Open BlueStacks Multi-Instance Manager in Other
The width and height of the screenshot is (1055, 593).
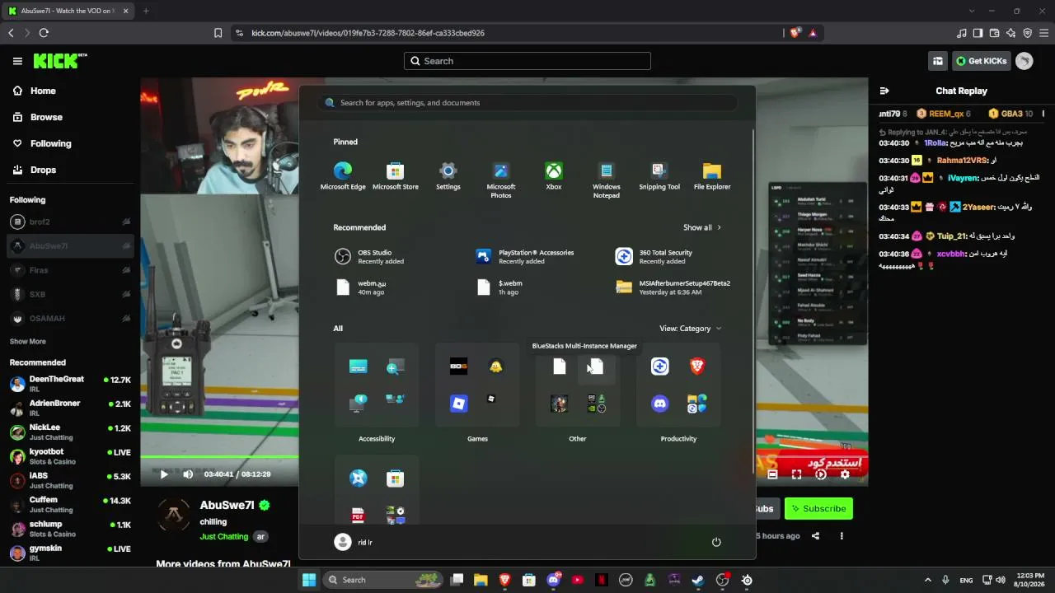(x=596, y=367)
